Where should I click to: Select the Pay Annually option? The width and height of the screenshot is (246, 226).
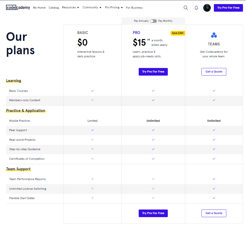pyautogui.click(x=141, y=21)
